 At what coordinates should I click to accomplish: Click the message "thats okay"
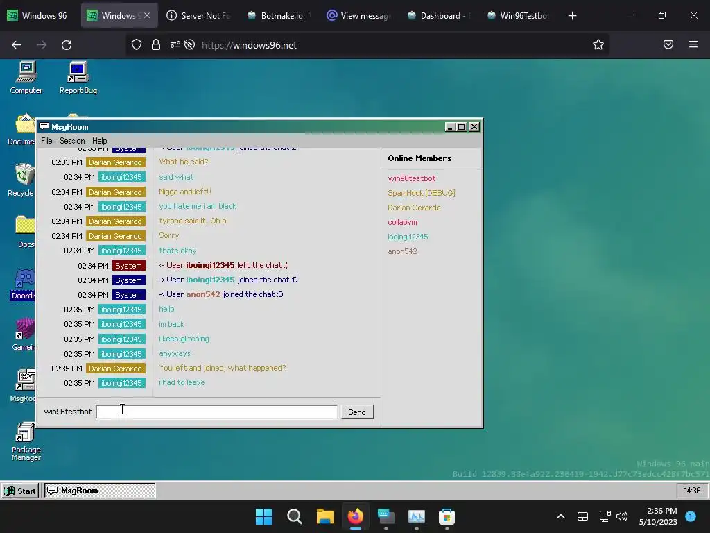(x=177, y=251)
